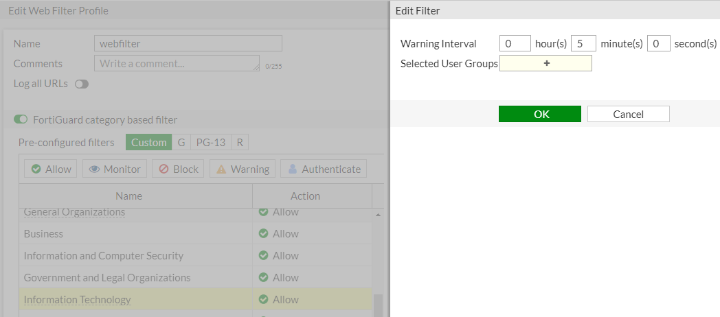This screenshot has width=720, height=317.
Task: Select the PG-13 pre-configured filter tab
Action: [210, 143]
